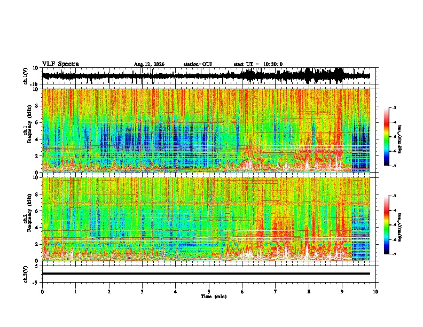Click the '4' kHz tick on ch.2
This screenshot has height=327, width=423.
(37, 228)
